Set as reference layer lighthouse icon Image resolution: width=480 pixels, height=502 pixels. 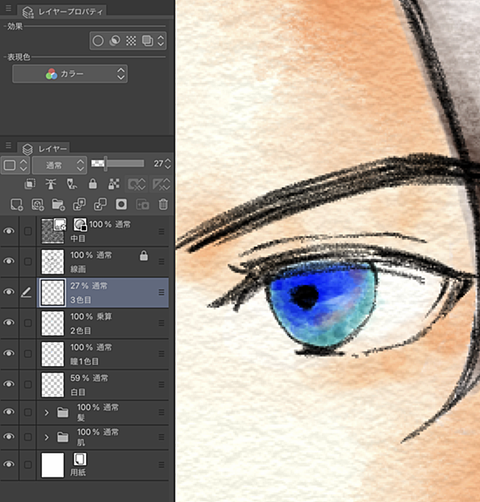pyautogui.click(x=51, y=183)
